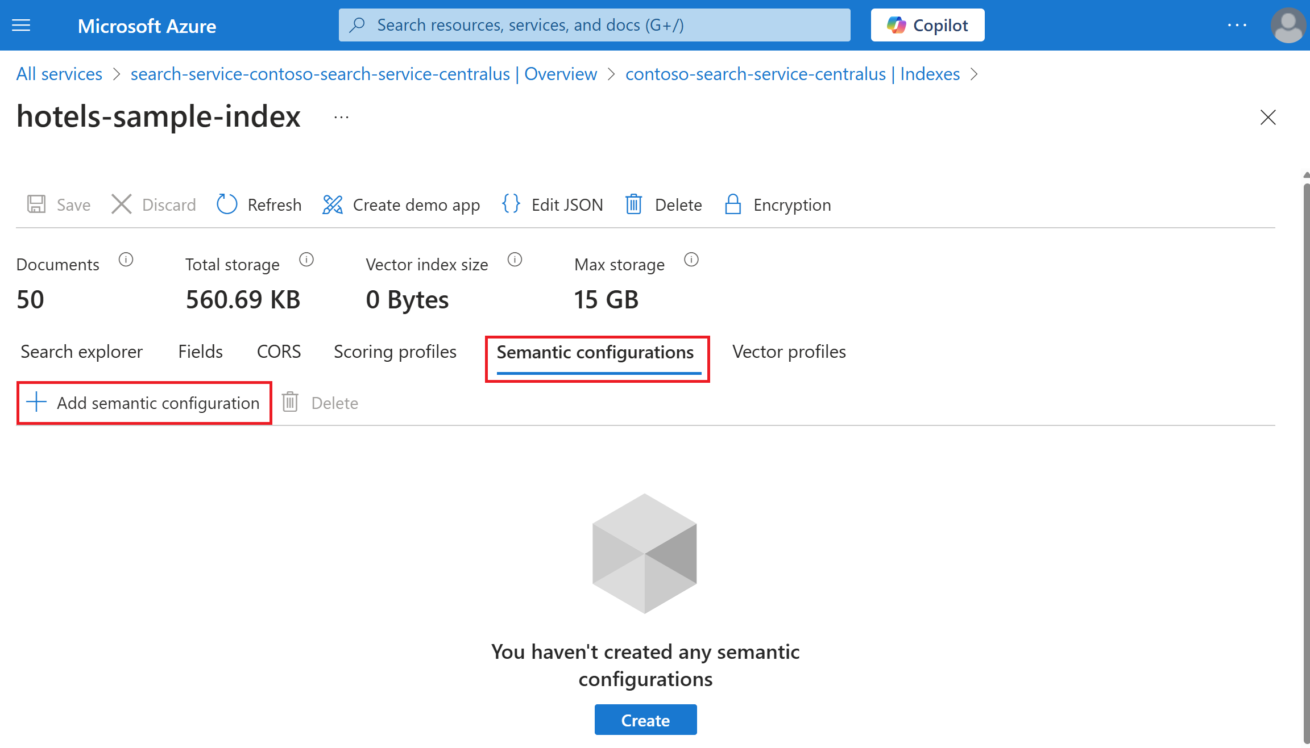Click the Vector index size info icon
1310x748 pixels.
click(515, 260)
